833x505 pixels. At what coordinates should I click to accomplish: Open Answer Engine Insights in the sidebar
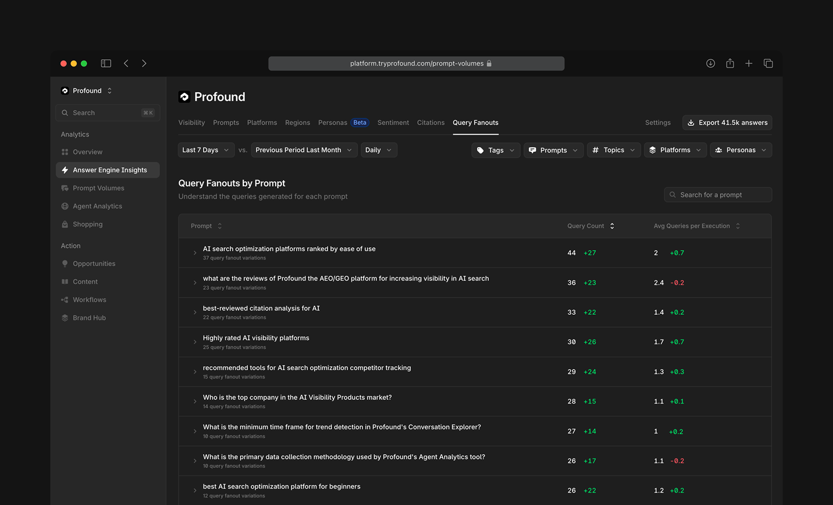point(110,169)
